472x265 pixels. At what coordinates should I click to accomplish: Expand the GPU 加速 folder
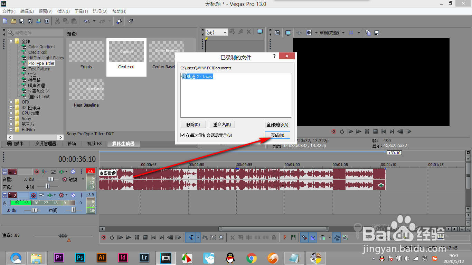[11, 113]
